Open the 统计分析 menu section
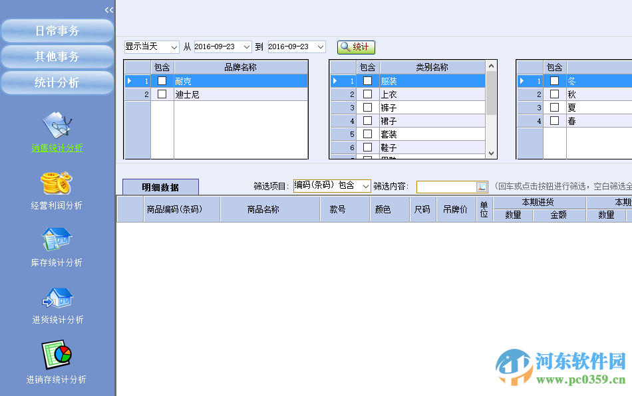Screen dimensions: 632x396 [x=57, y=82]
